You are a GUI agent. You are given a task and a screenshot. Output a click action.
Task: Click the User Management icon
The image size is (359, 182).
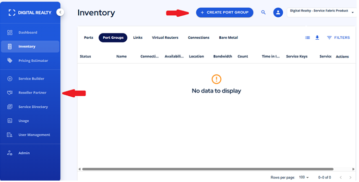[x=10, y=135]
